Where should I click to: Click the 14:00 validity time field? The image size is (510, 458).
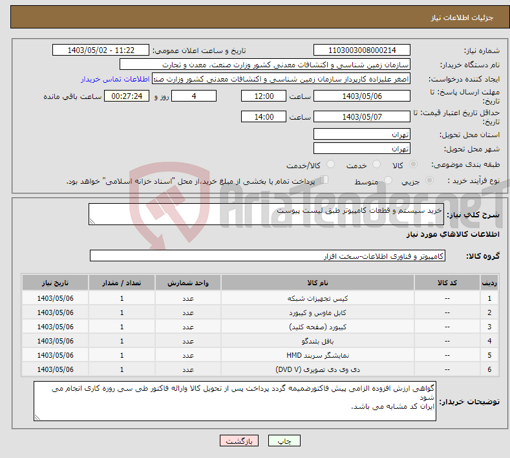coord(264,116)
